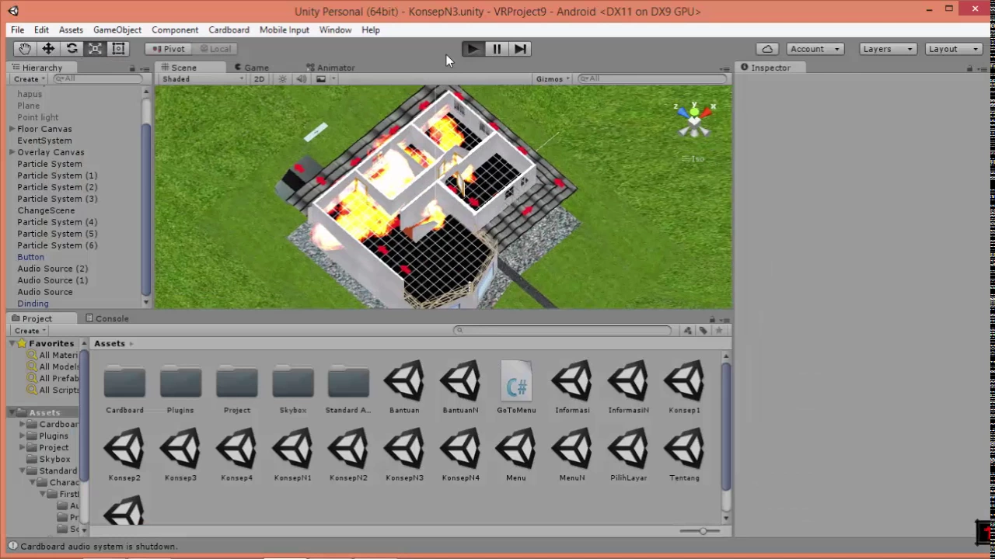Select All Prefabs favorite
The width and height of the screenshot is (995, 559).
click(x=59, y=378)
